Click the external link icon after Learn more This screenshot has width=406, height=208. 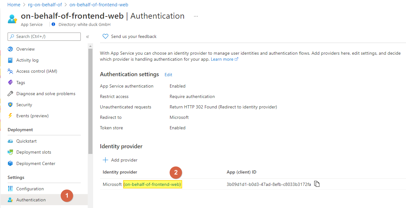pyautogui.click(x=236, y=59)
